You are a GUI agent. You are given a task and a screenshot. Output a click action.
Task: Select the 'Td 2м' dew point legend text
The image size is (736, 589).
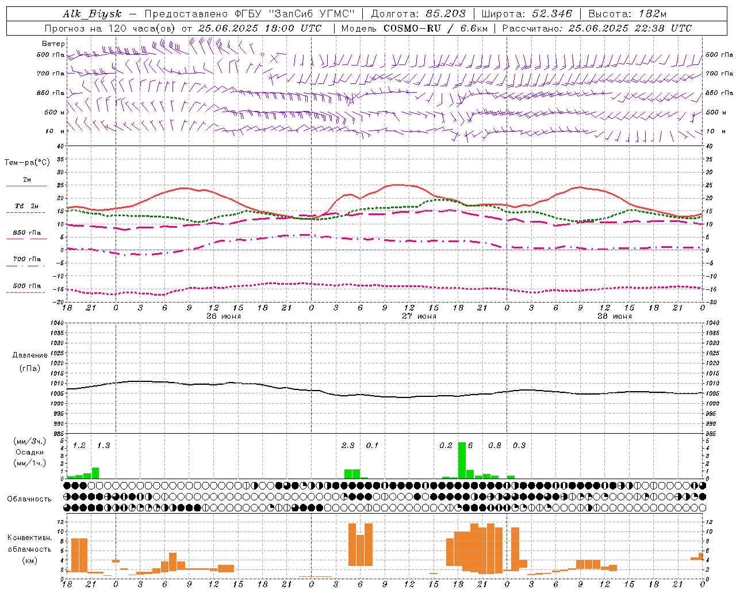pyautogui.click(x=27, y=206)
